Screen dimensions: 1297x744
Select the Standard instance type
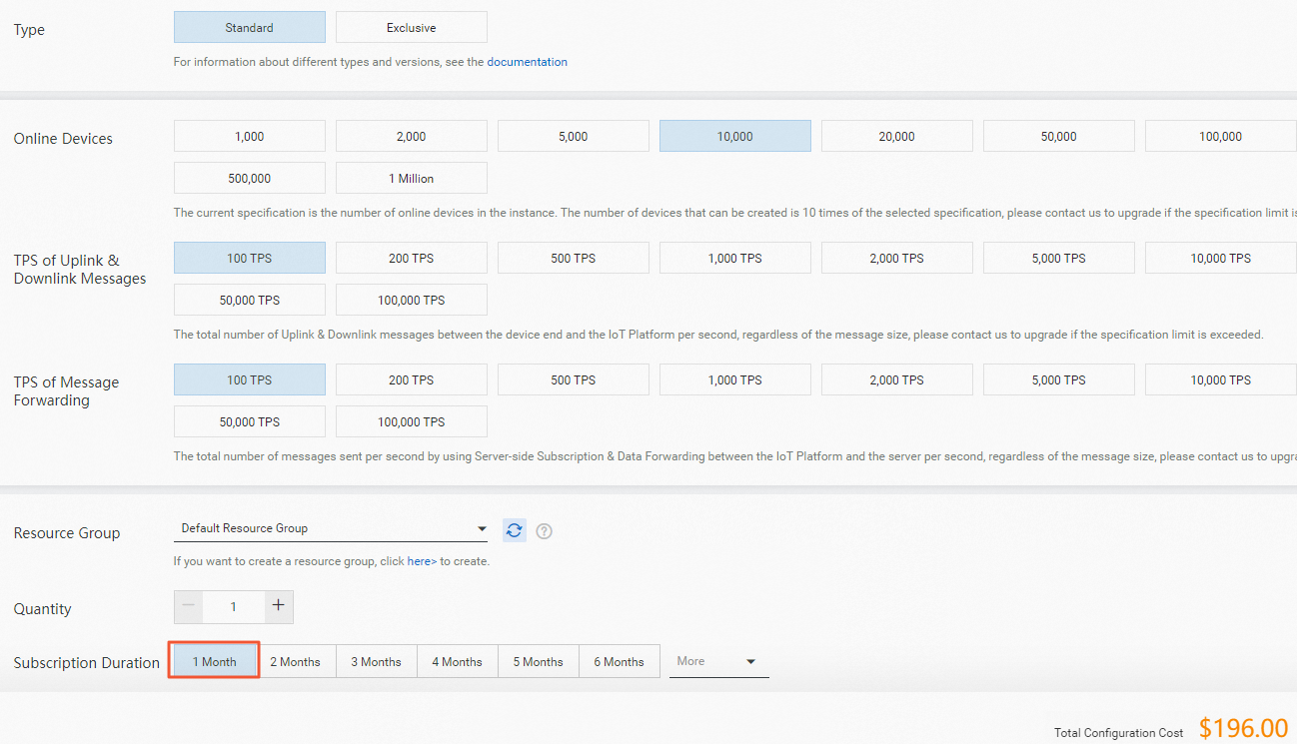[x=249, y=26]
